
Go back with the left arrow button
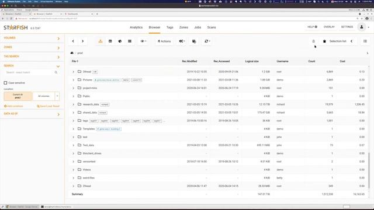click(x=73, y=41)
